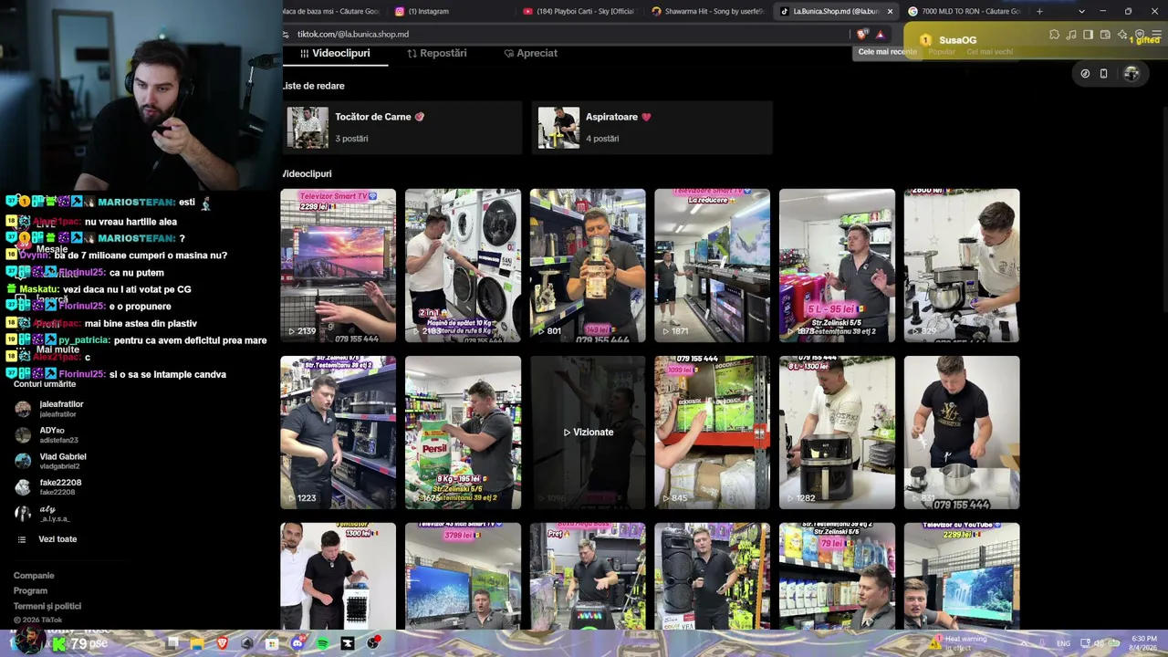The image size is (1168, 657).
Task: Click the taskbar clock showing 6:30 PM
Action: tap(1143, 643)
